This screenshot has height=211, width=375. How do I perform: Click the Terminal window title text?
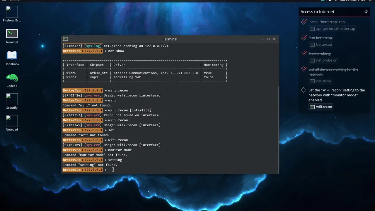pos(170,39)
